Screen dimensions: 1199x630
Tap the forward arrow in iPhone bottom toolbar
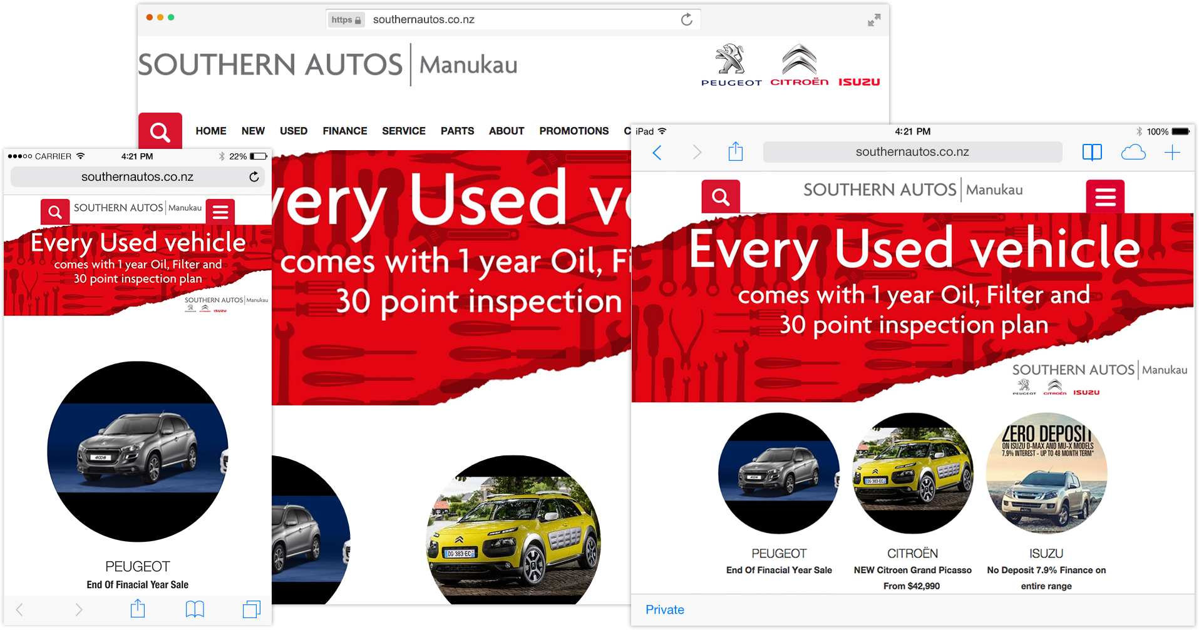79,609
